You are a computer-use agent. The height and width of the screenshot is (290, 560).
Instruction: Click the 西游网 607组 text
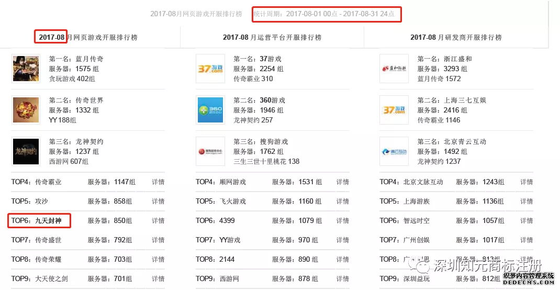tap(69, 162)
